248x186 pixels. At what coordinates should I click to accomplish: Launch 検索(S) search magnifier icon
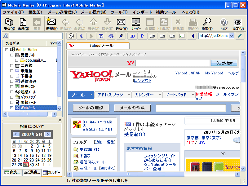tap(207, 24)
